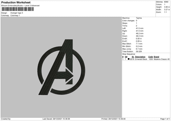Screen dimensions: 171x121
Task: Click the 'Brand' column header
Action: pos(156,57)
